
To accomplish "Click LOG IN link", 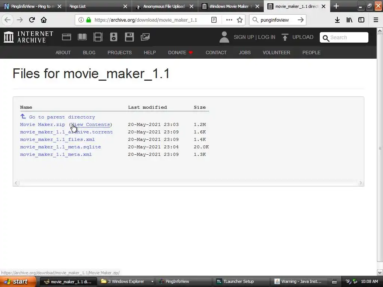I will (x=267, y=37).
